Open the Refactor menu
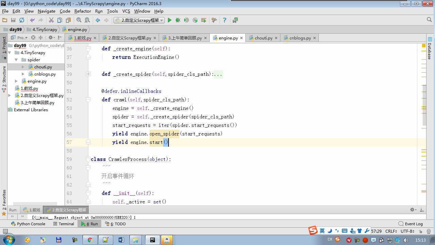The height and width of the screenshot is (245, 435). click(83, 11)
